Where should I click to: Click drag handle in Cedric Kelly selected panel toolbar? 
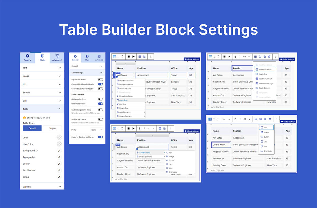click(x=214, y=119)
